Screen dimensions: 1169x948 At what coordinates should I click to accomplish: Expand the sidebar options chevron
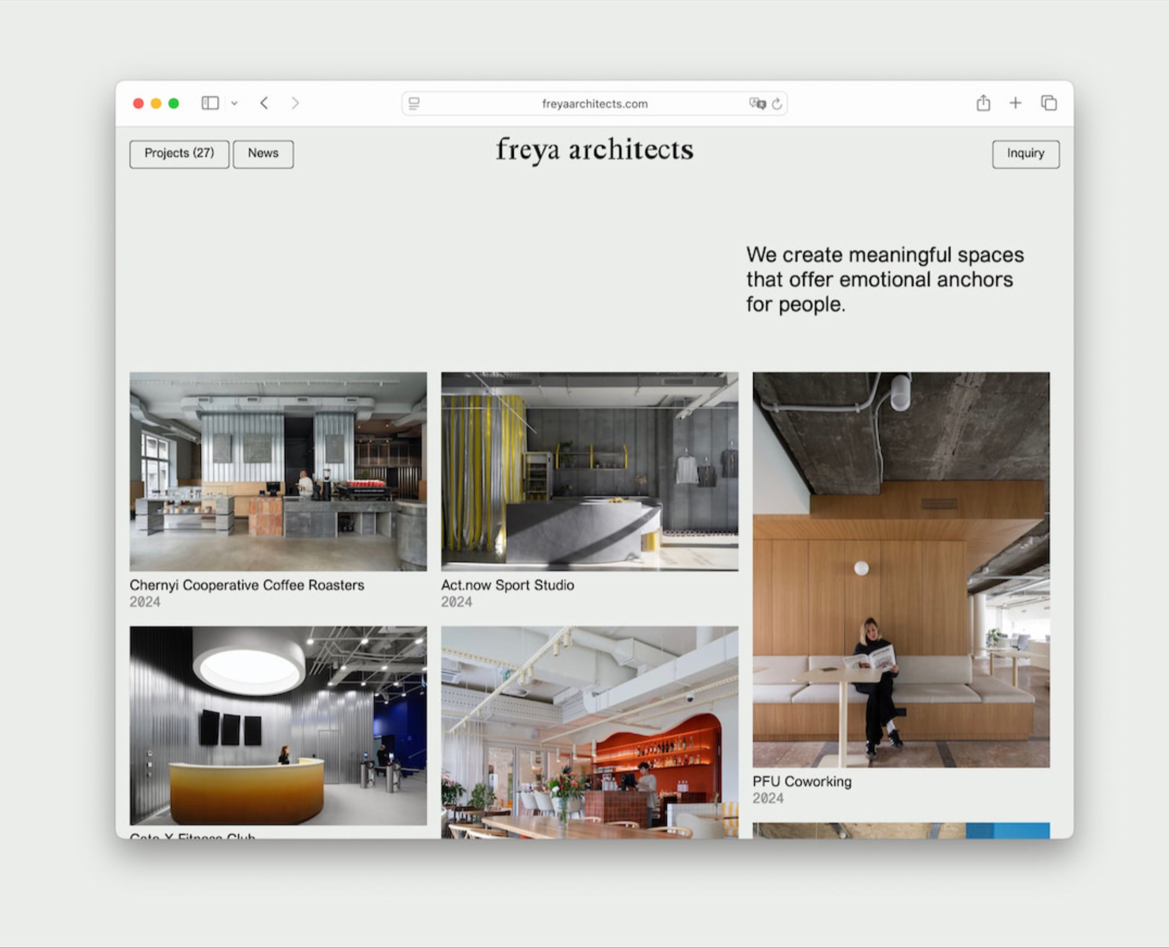tap(235, 103)
